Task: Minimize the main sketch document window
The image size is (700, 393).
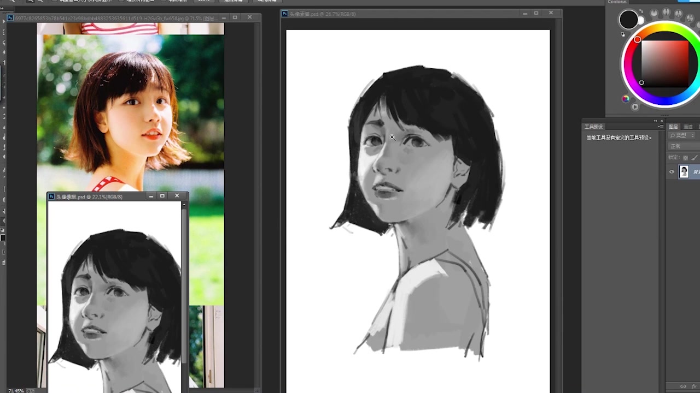Action: click(525, 13)
